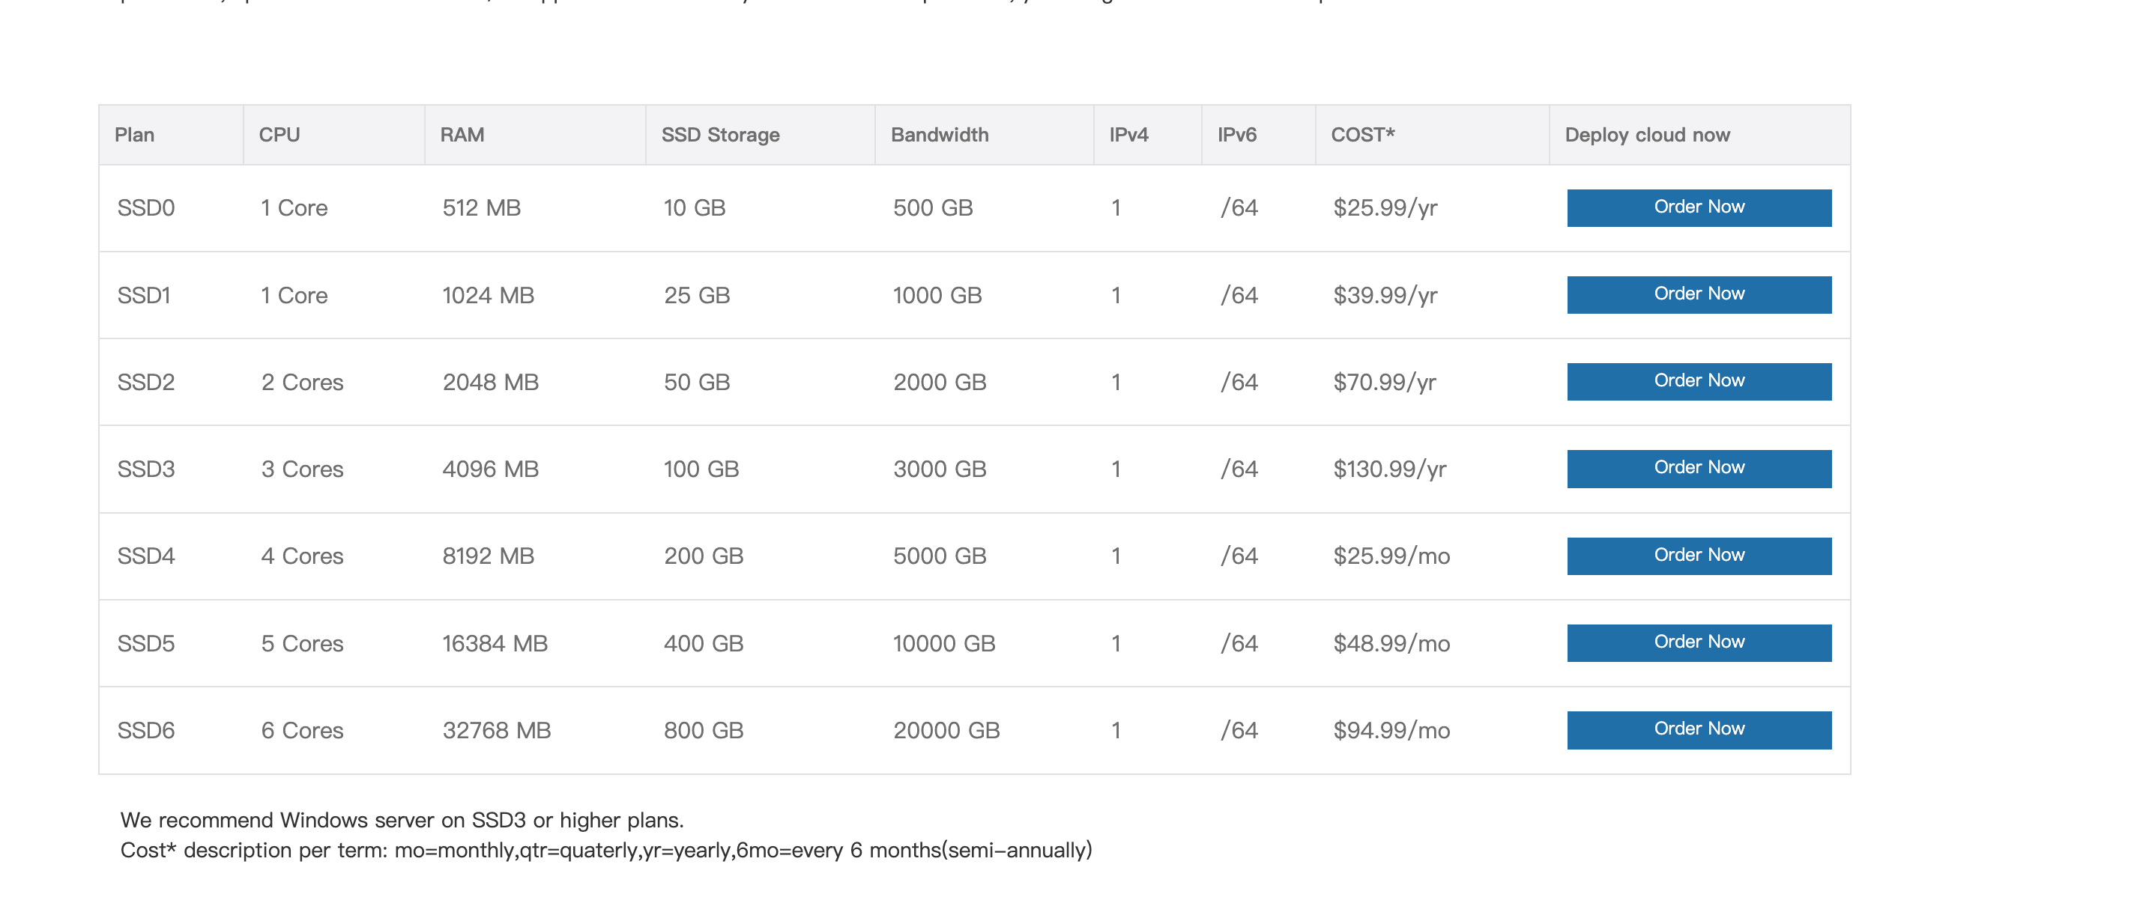Click Order Now for SSD2 plan
This screenshot has height=918, width=2134.
[x=1698, y=381]
